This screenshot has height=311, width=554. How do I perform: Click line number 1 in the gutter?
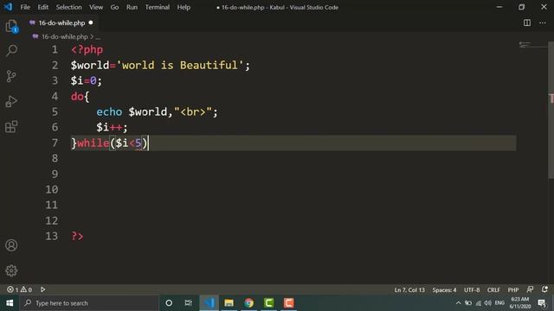click(55, 49)
